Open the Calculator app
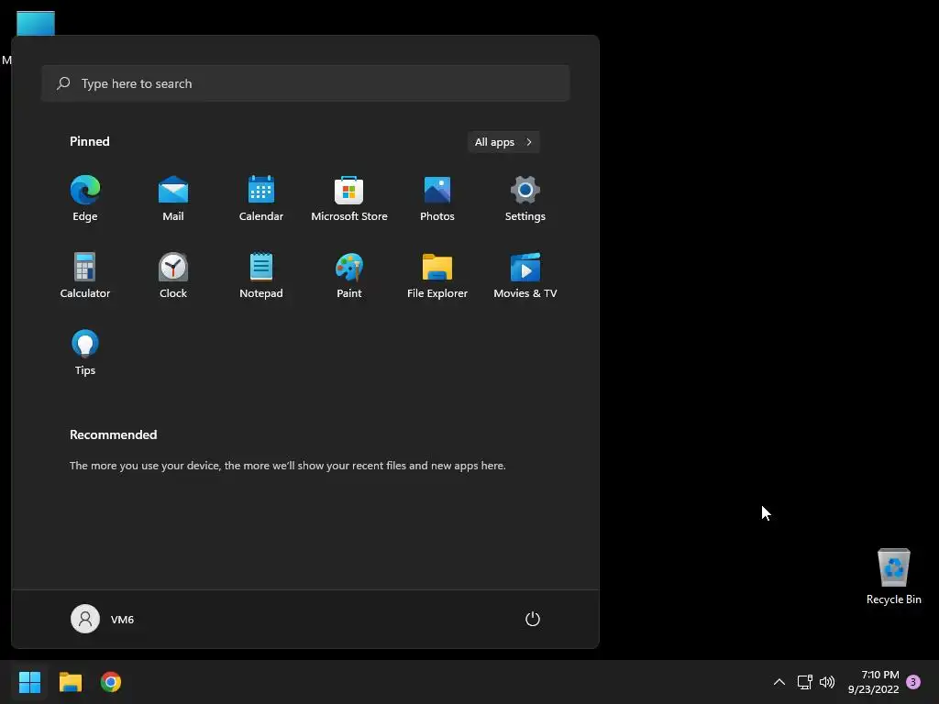The height and width of the screenshot is (704, 939). coord(85,275)
